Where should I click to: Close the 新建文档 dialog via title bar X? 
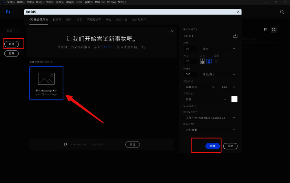point(238,12)
